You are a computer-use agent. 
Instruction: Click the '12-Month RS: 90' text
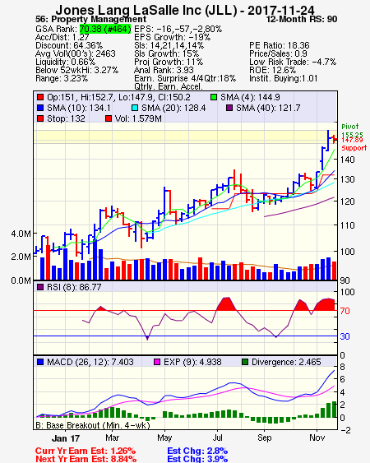coord(302,19)
